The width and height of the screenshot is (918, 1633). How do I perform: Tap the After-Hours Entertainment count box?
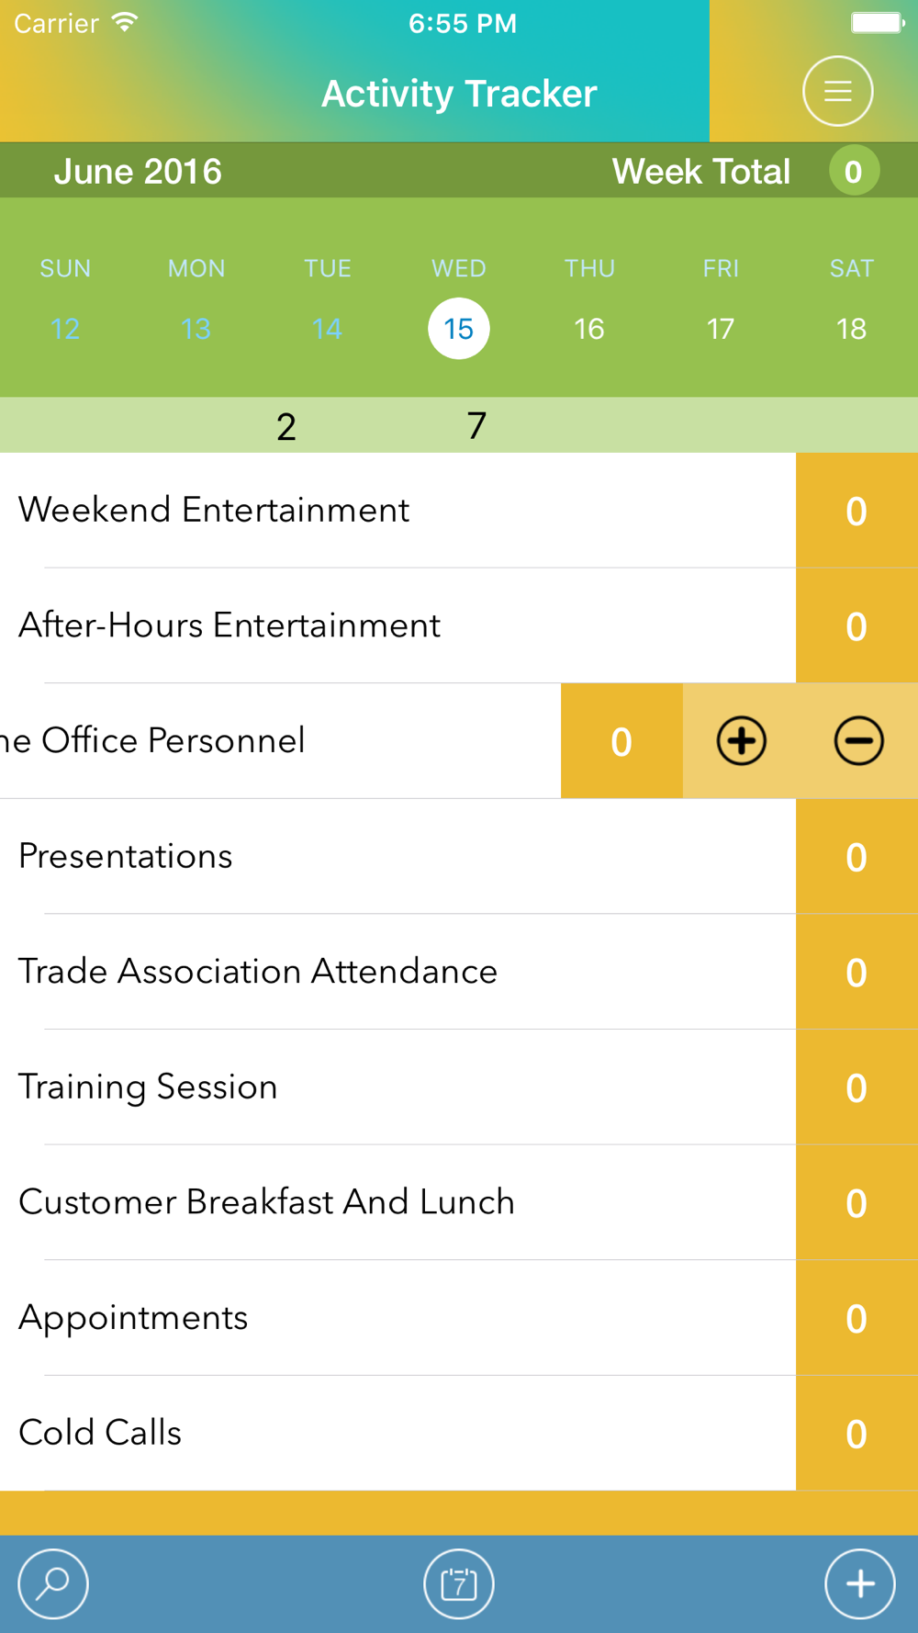856,625
